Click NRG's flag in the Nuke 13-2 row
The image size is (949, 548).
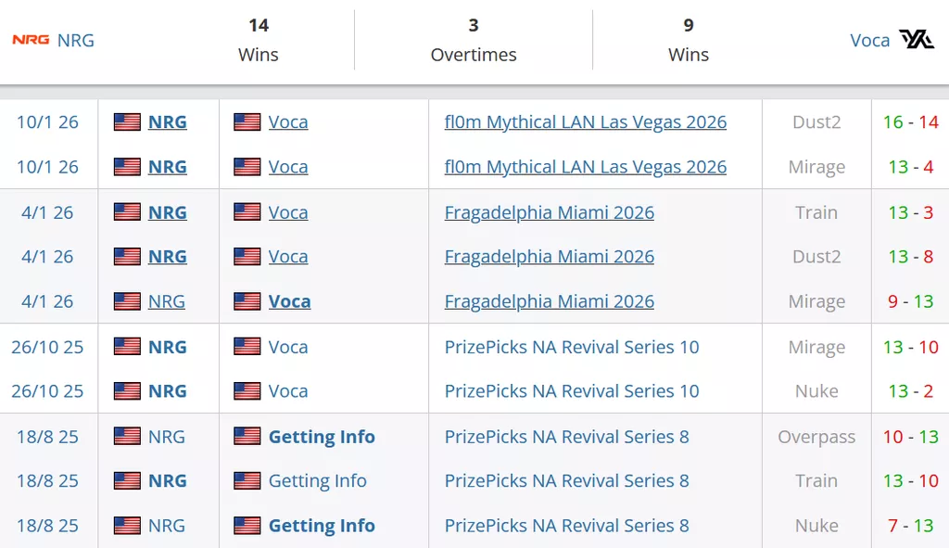pyautogui.click(x=127, y=391)
